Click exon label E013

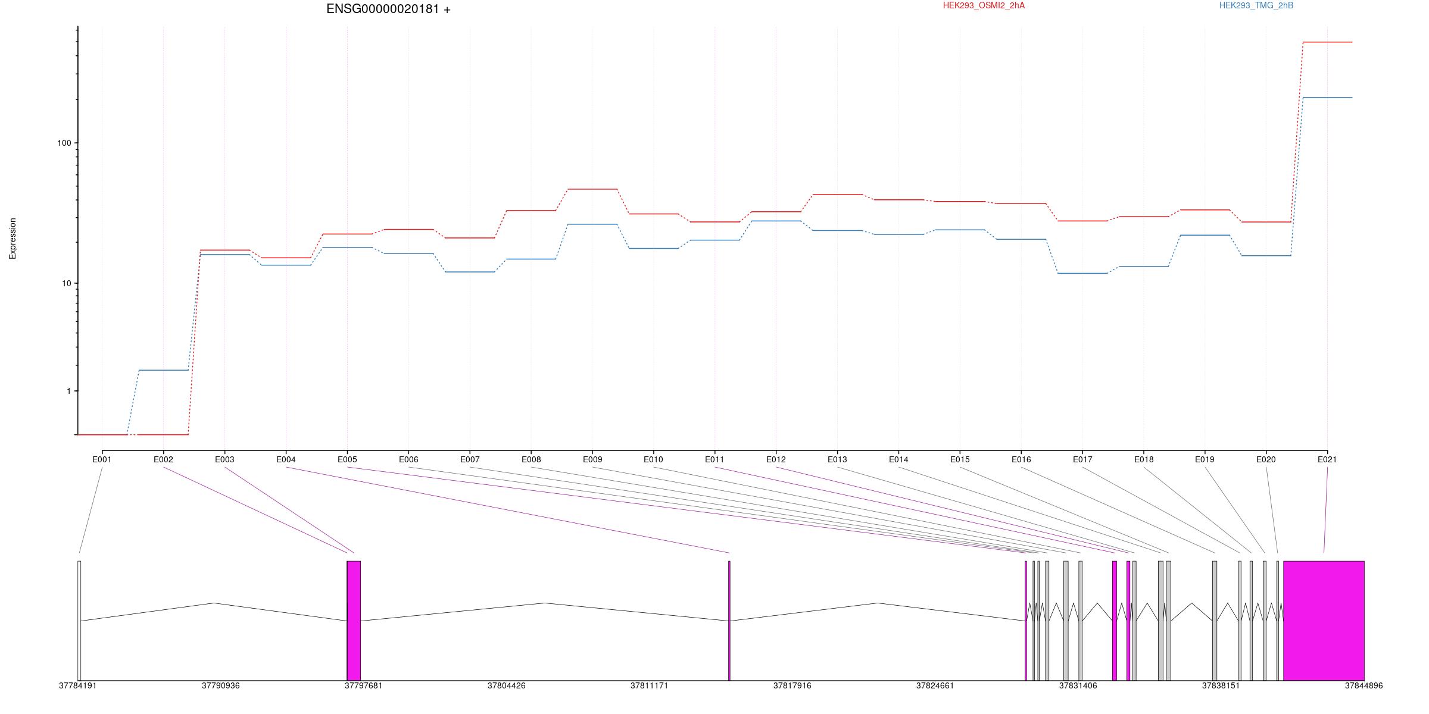[837, 459]
